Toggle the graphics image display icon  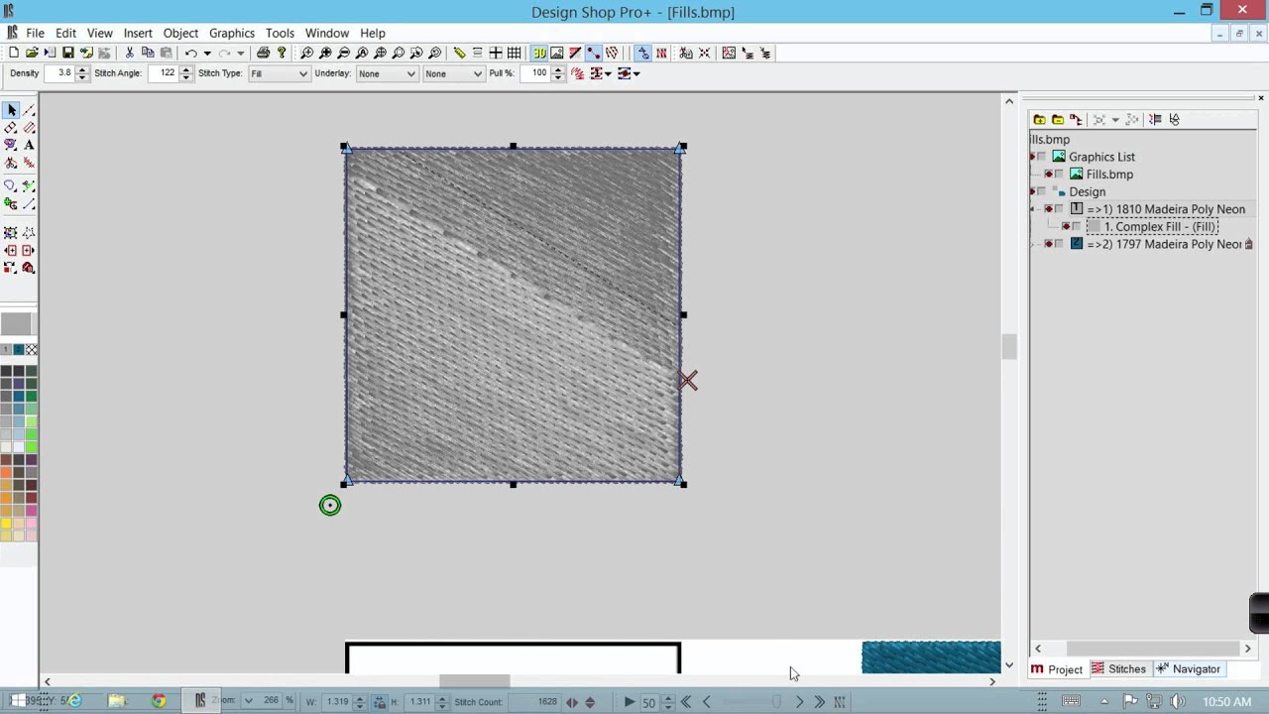point(556,53)
